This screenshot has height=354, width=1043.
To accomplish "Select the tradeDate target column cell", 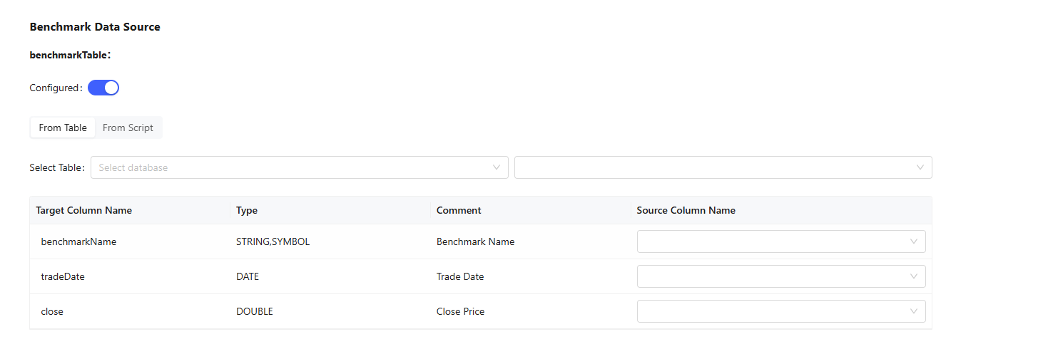I will coord(63,276).
